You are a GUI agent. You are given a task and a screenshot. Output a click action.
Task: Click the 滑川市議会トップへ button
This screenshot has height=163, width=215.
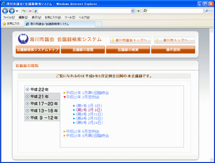click(130, 40)
